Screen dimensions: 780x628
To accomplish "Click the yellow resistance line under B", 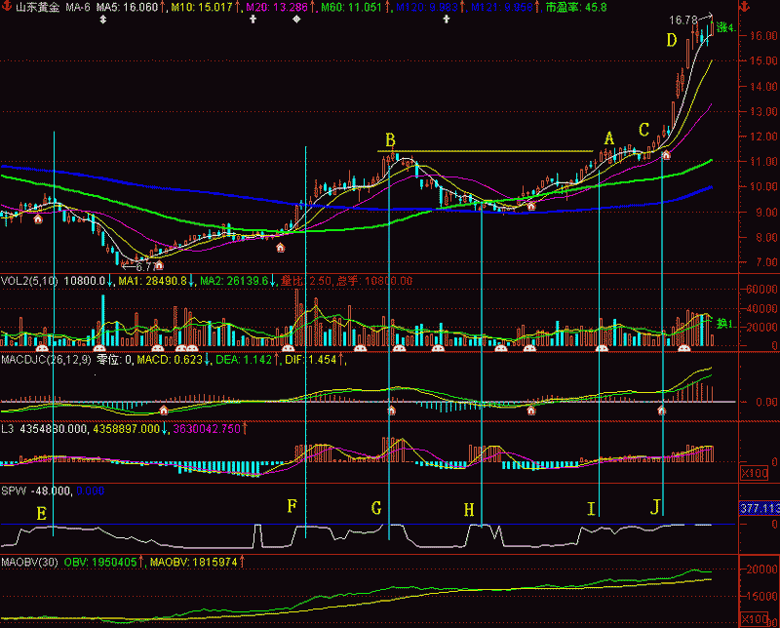I will pyautogui.click(x=487, y=152).
